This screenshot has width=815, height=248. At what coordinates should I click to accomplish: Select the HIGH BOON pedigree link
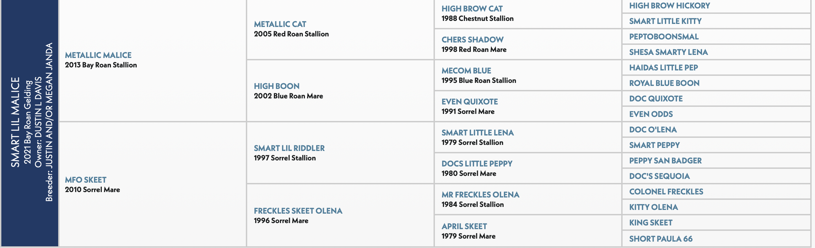click(x=277, y=86)
